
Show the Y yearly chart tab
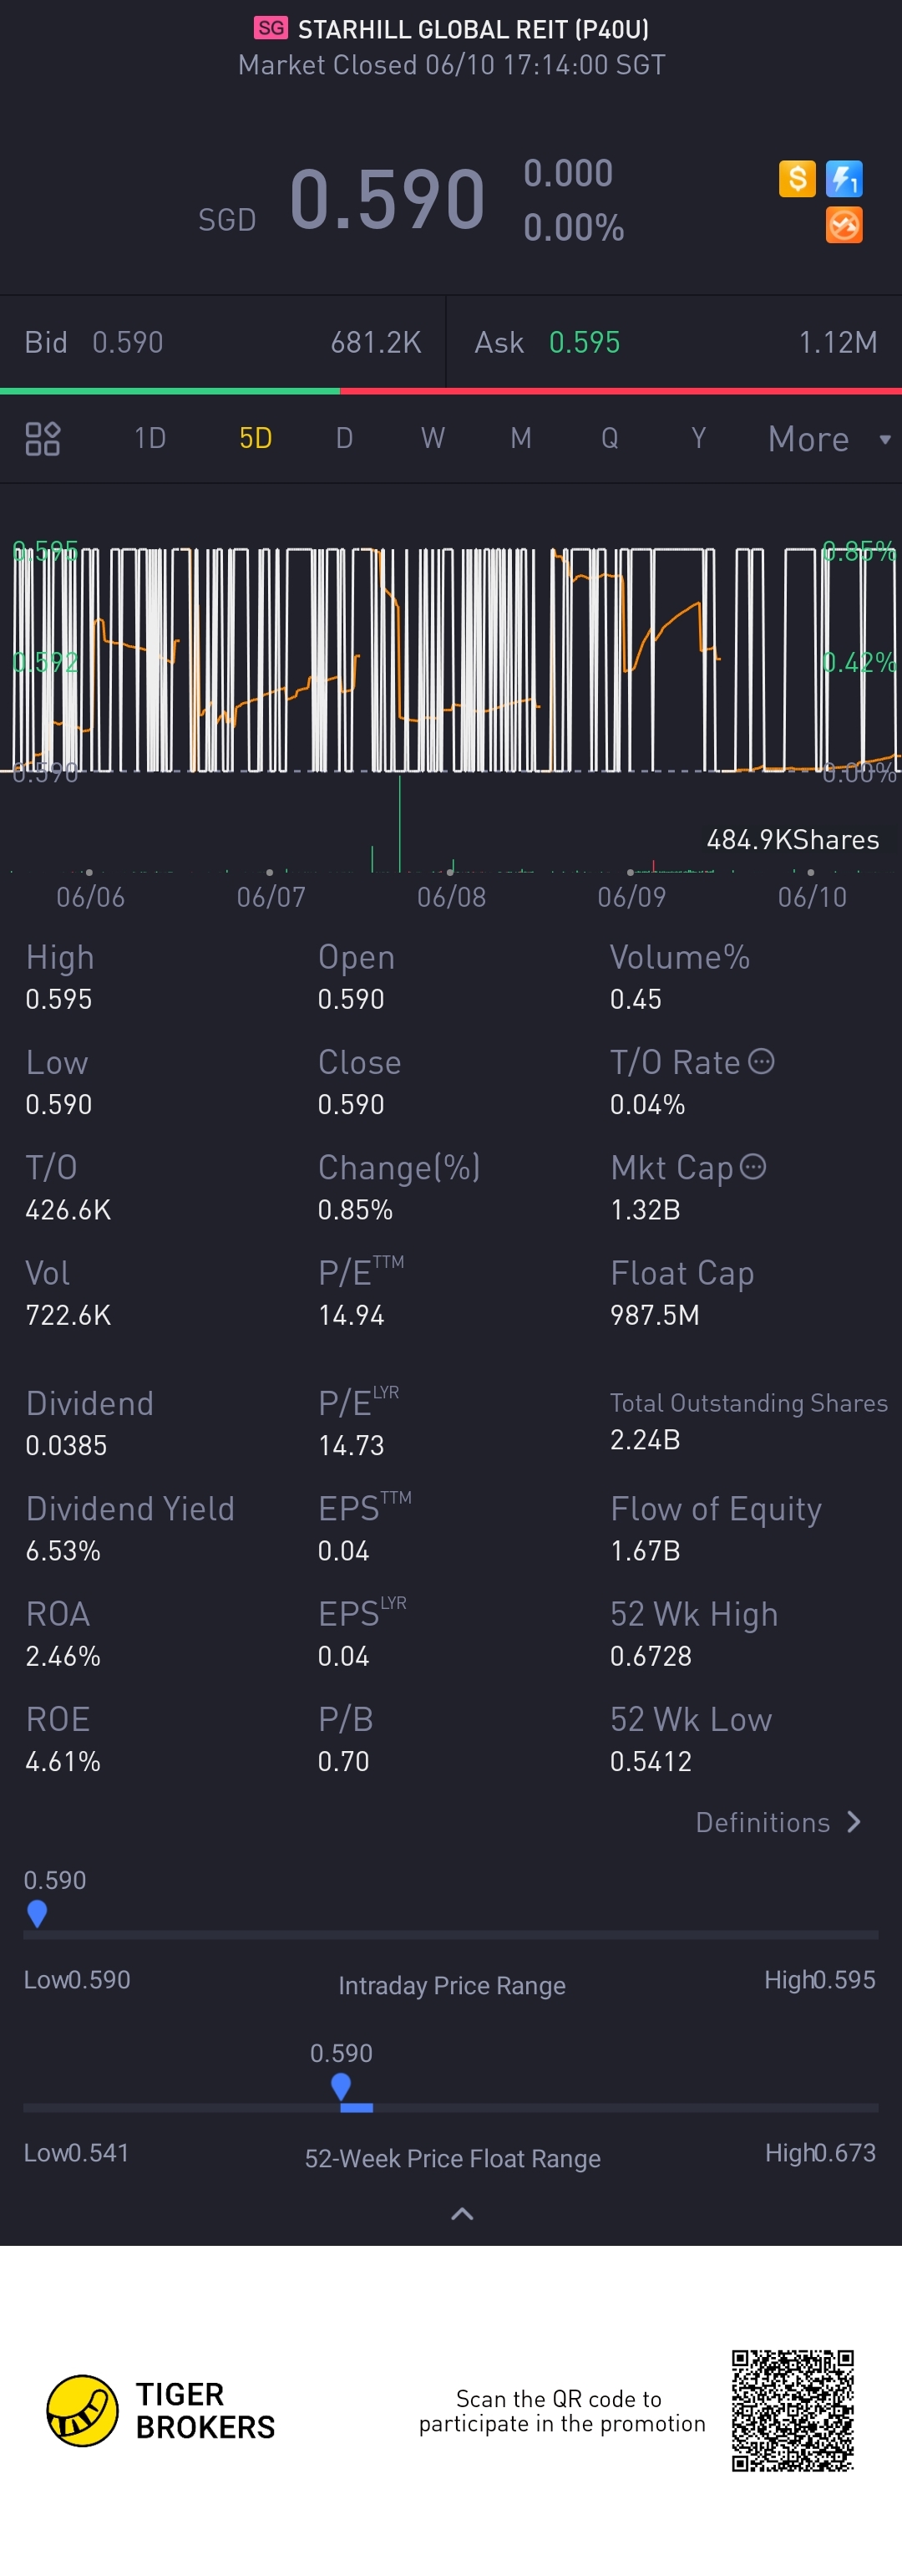click(x=698, y=439)
